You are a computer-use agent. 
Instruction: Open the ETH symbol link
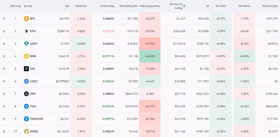(33, 31)
